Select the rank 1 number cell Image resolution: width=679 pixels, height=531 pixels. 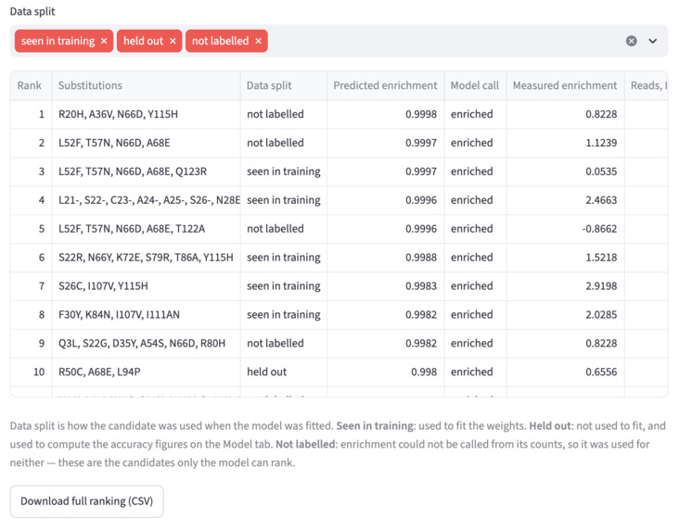[x=32, y=114]
